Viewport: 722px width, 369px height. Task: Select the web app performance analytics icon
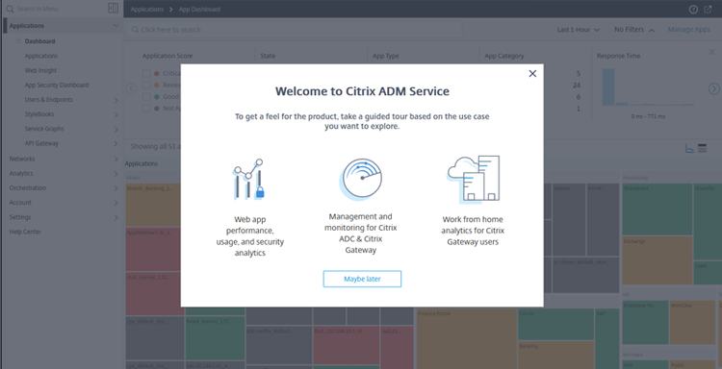coord(248,180)
